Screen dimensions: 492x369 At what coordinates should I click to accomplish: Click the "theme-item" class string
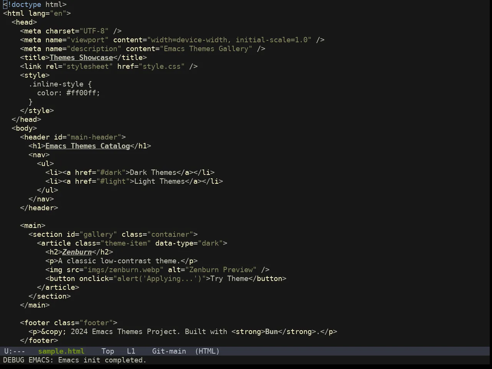pos(126,243)
